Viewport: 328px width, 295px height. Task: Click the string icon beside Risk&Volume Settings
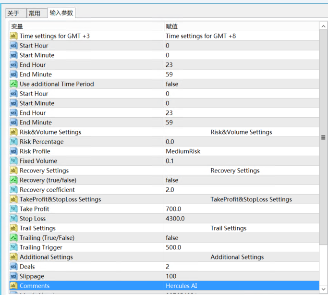pyautogui.click(x=13, y=132)
